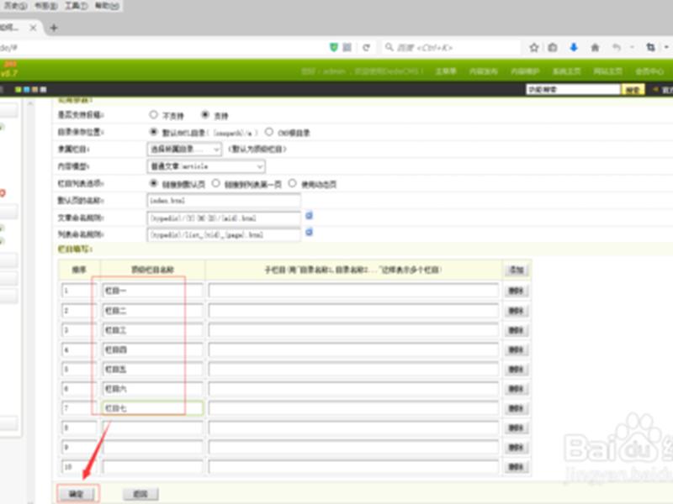Delete row 5 with its 删除 button
Screen dimensions: 673x504
pos(516,369)
